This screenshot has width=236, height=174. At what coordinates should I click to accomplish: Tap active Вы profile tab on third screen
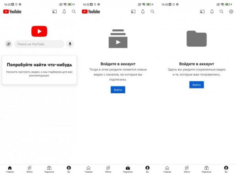pos(226,169)
